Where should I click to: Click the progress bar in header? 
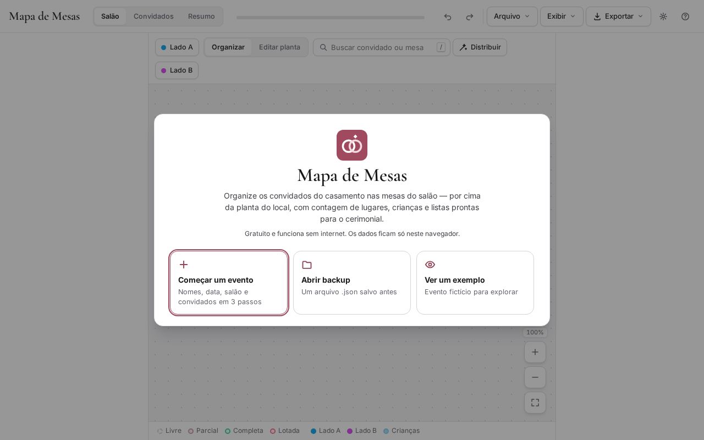tap(331, 18)
